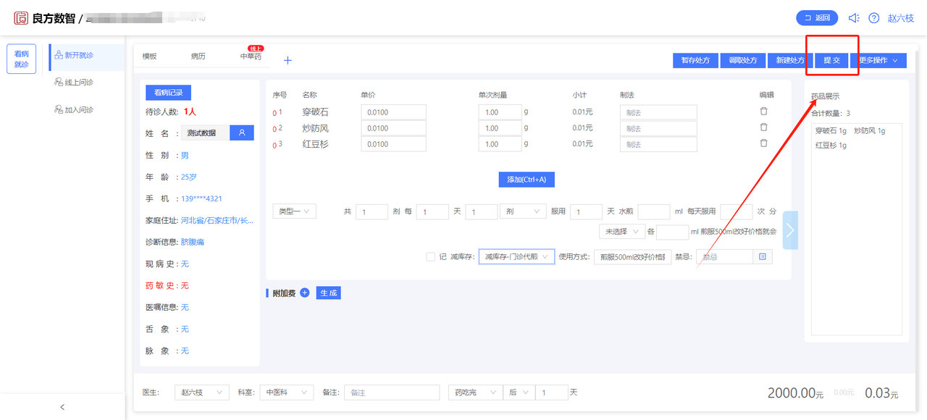Click the 添加(Ctrl+A) button
927x420 pixels.
pyautogui.click(x=527, y=180)
